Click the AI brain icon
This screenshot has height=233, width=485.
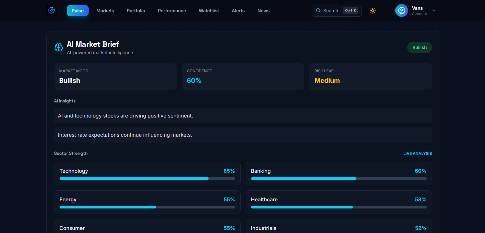[59, 48]
